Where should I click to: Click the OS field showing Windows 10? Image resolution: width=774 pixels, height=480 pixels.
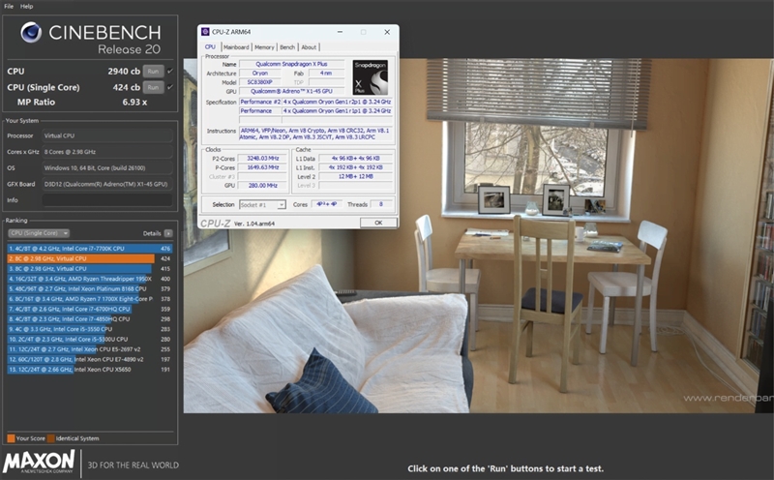click(x=107, y=167)
